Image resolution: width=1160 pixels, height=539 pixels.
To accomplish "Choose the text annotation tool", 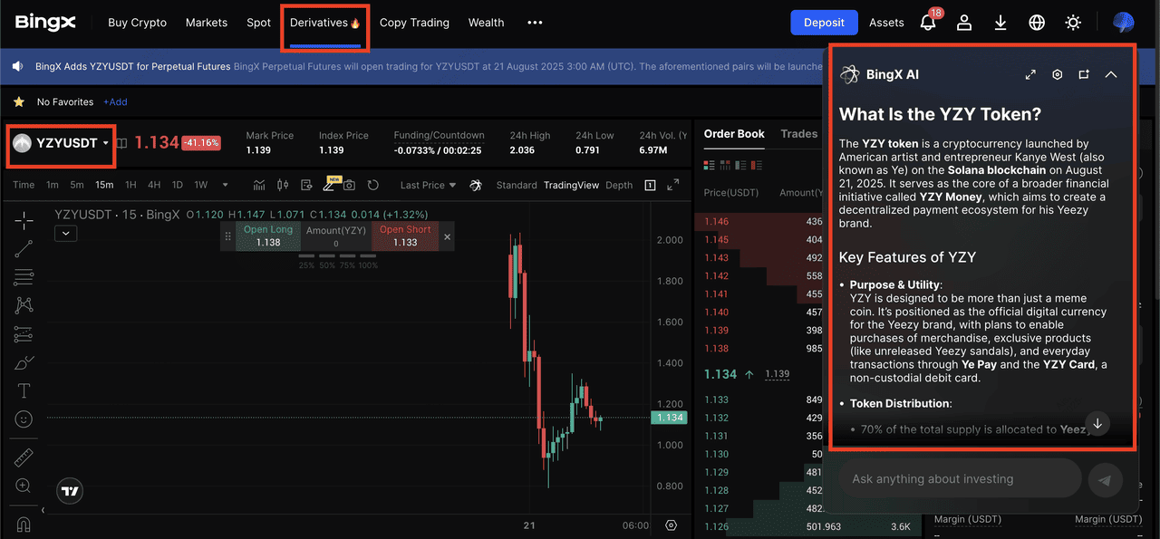I will pyautogui.click(x=24, y=391).
